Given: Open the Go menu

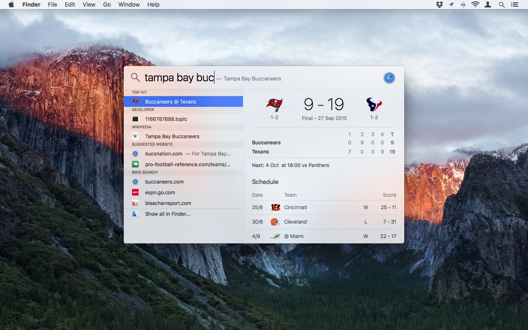Looking at the screenshot, I should pos(107,5).
